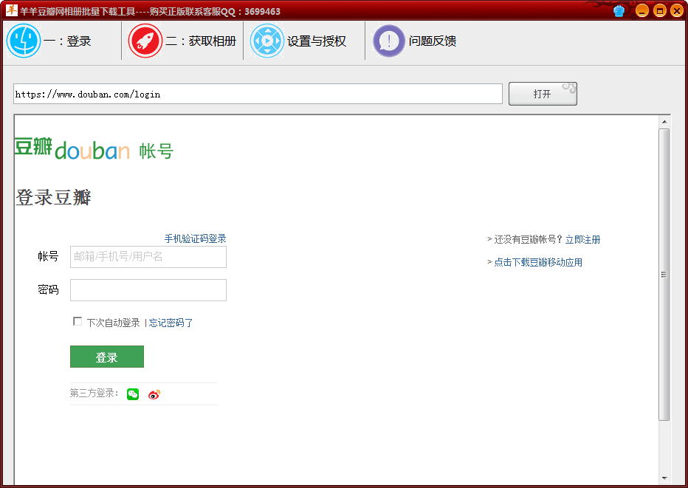
Task: Click the 登录豆瓣 heading
Action: 54,197
